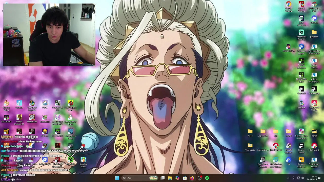Launch the Roblox Studio shortcut
The width and height of the screenshot is (324, 182).
click(301, 148)
